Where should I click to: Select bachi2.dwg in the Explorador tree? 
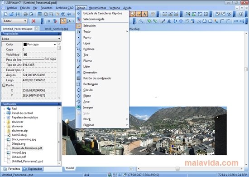[x=19, y=135]
